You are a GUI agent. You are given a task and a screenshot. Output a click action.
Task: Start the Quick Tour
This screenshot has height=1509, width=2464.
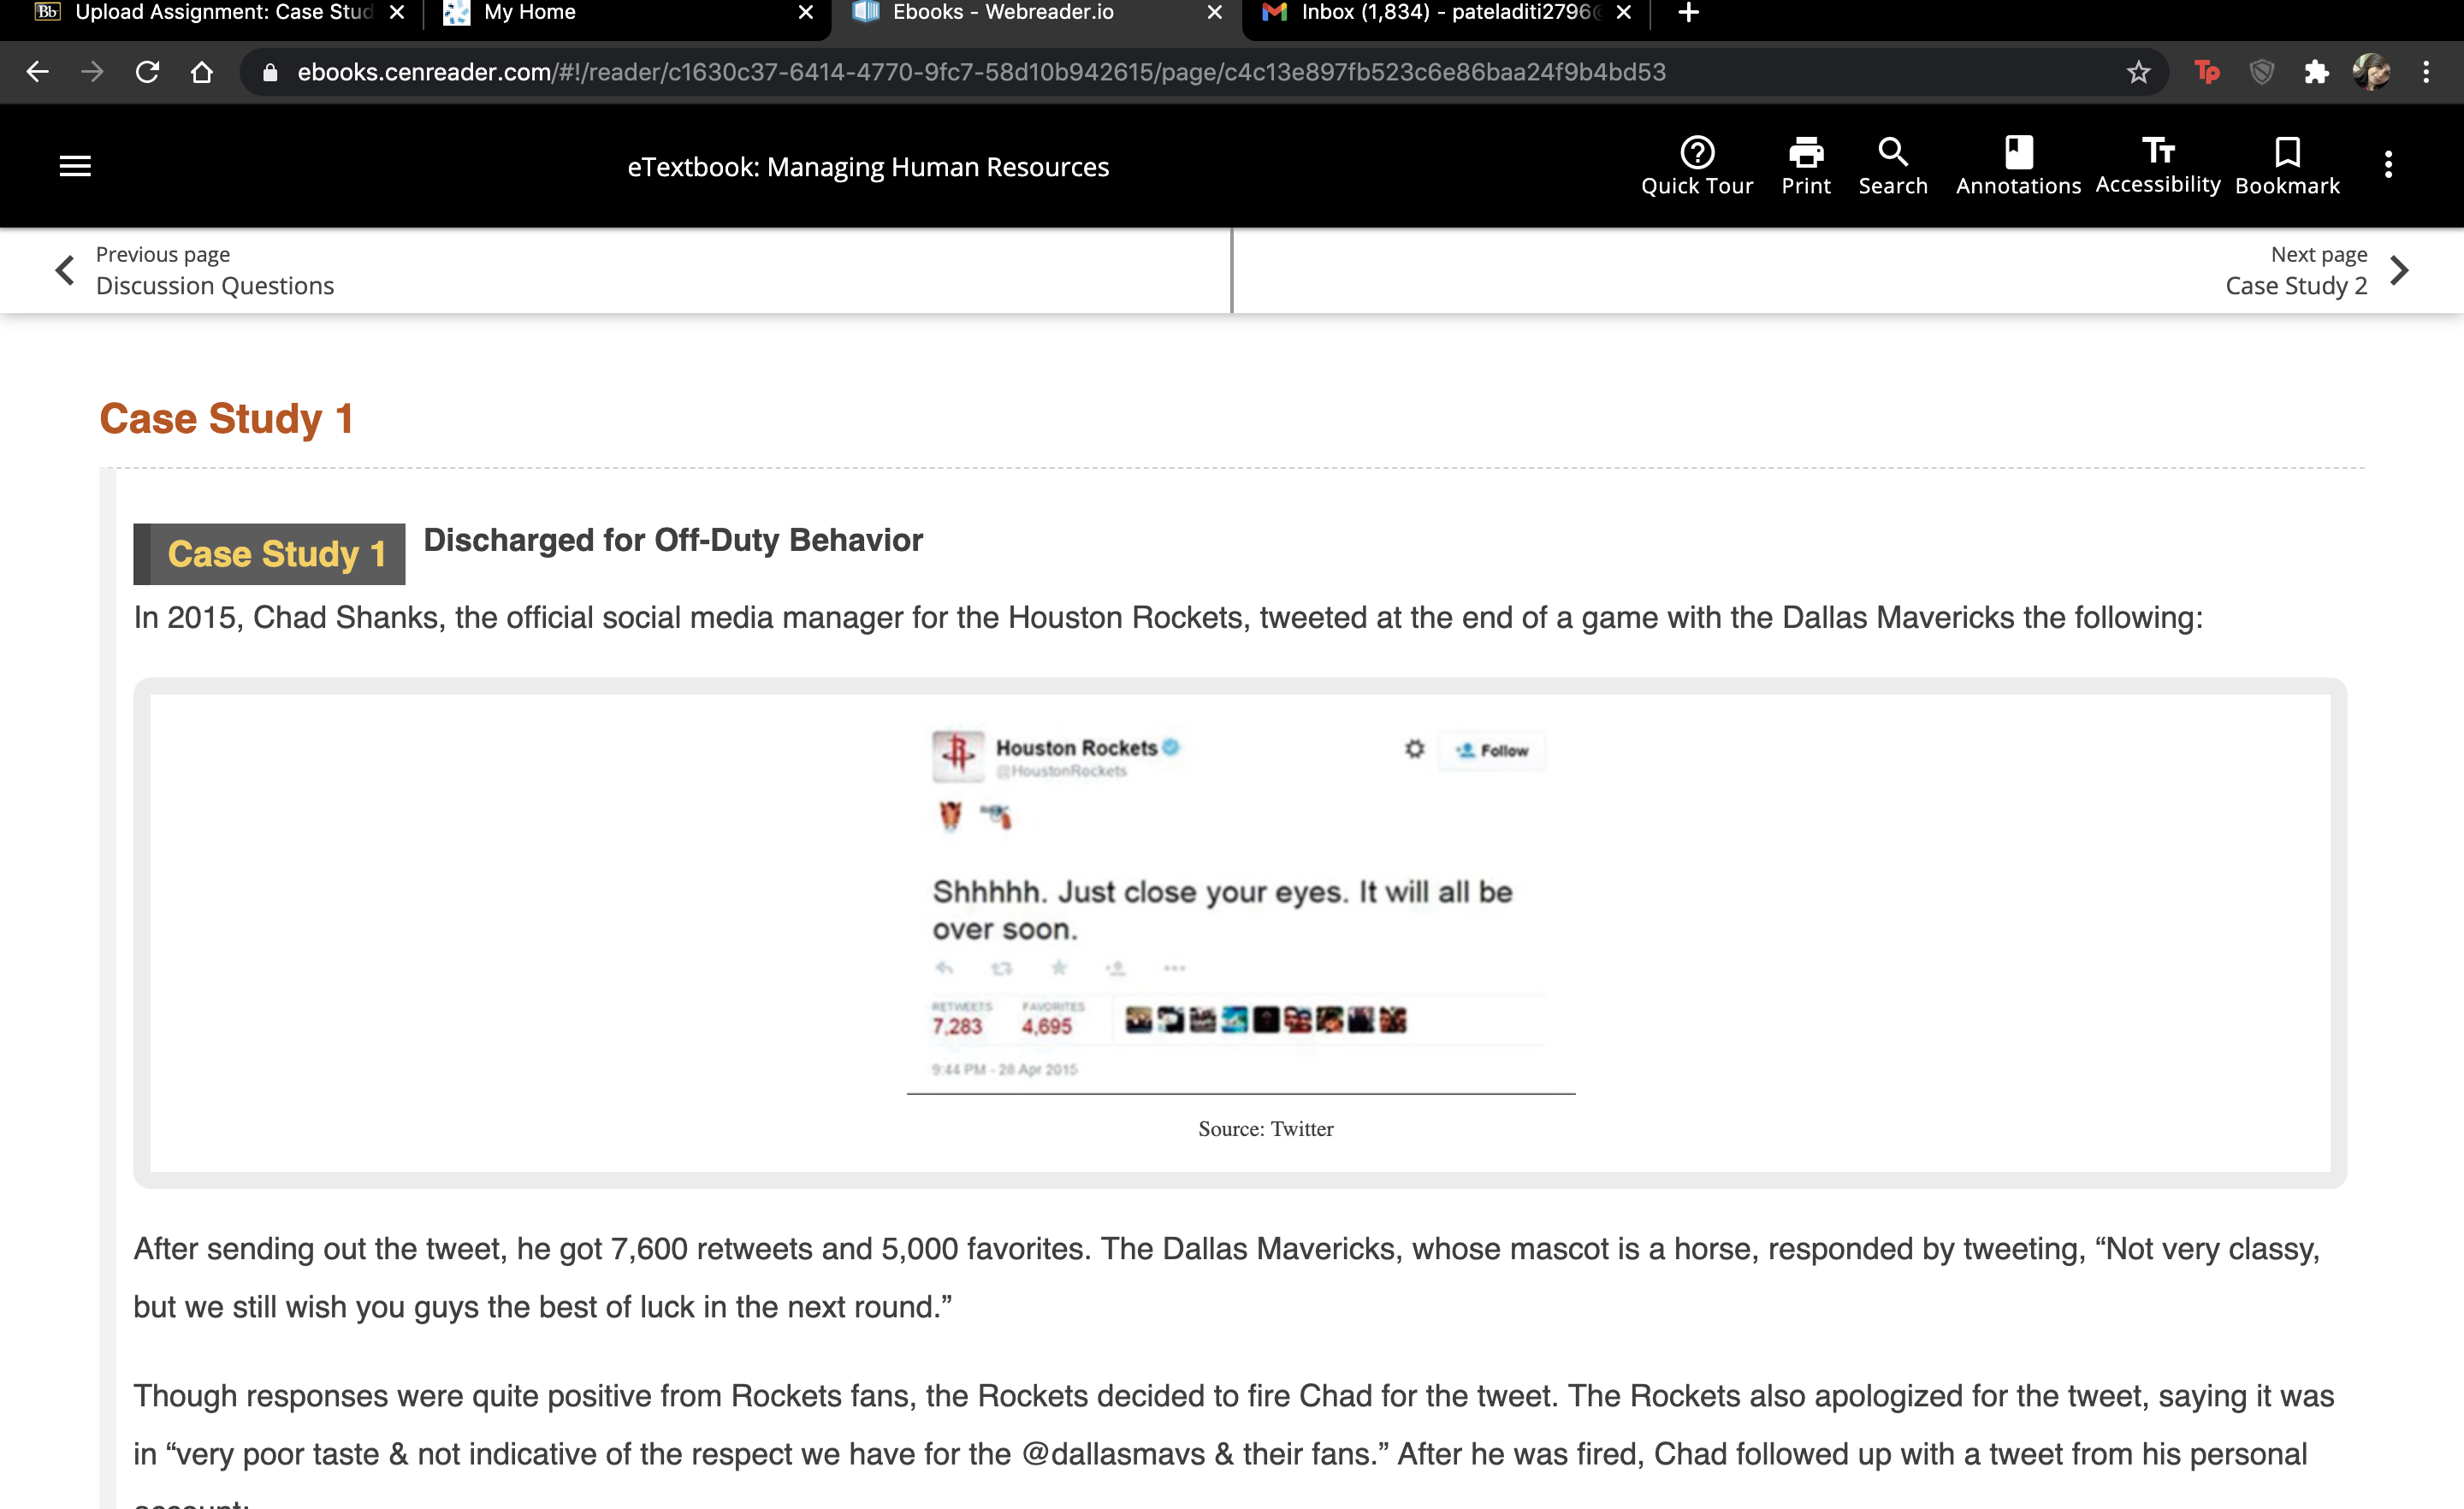point(1697,166)
